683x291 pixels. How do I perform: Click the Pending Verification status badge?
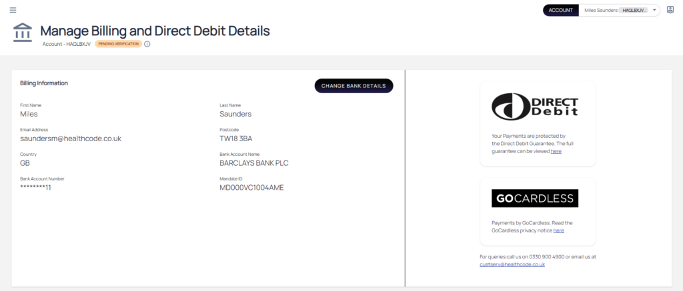118,44
